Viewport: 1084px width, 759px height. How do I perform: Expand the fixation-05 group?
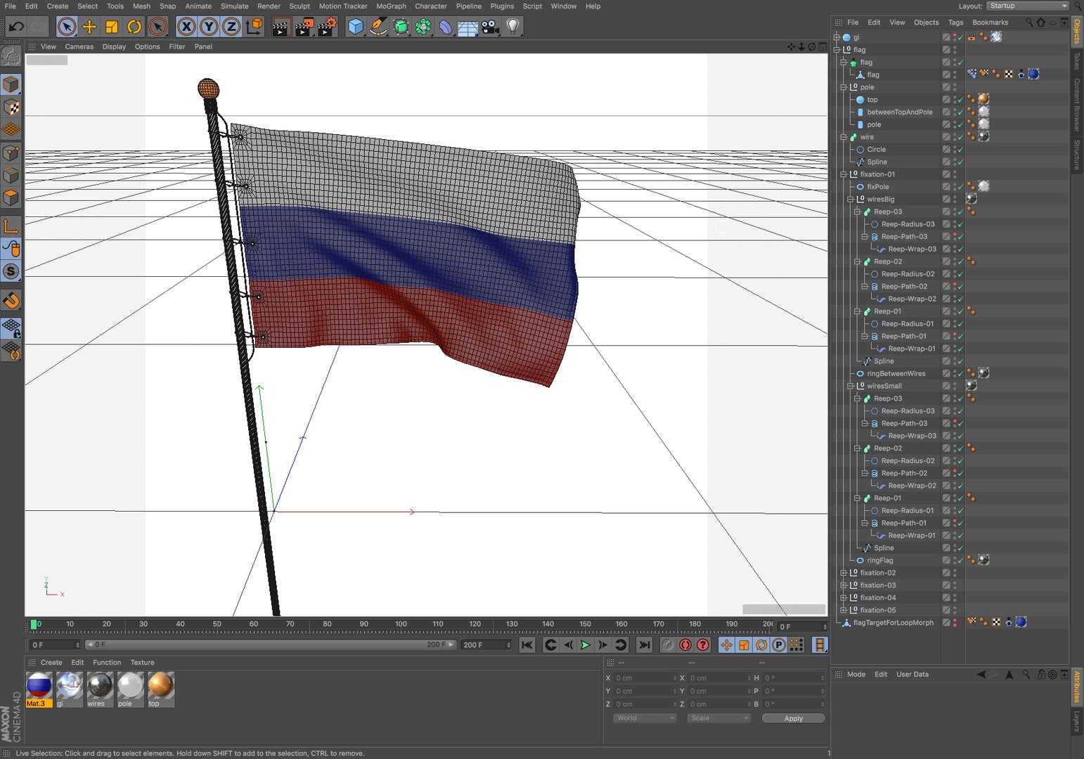point(844,610)
